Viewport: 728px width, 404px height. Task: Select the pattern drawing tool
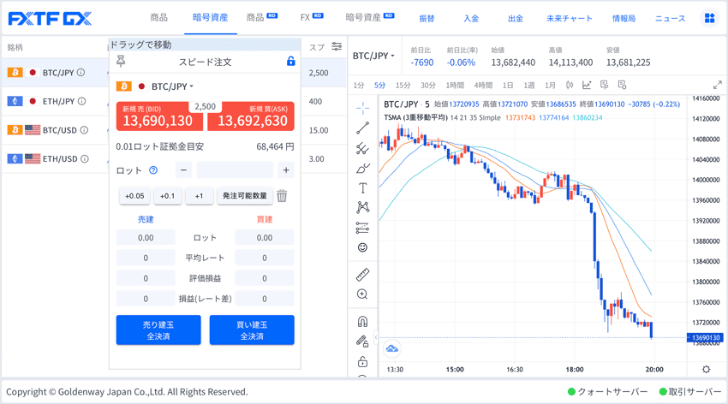362,207
